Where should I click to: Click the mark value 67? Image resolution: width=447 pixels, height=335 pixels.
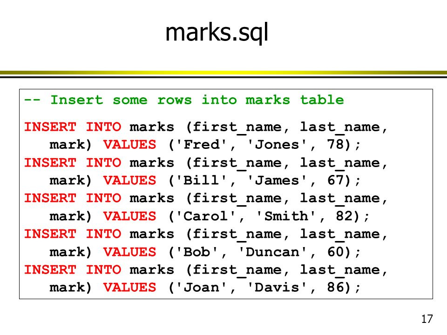[x=336, y=180]
